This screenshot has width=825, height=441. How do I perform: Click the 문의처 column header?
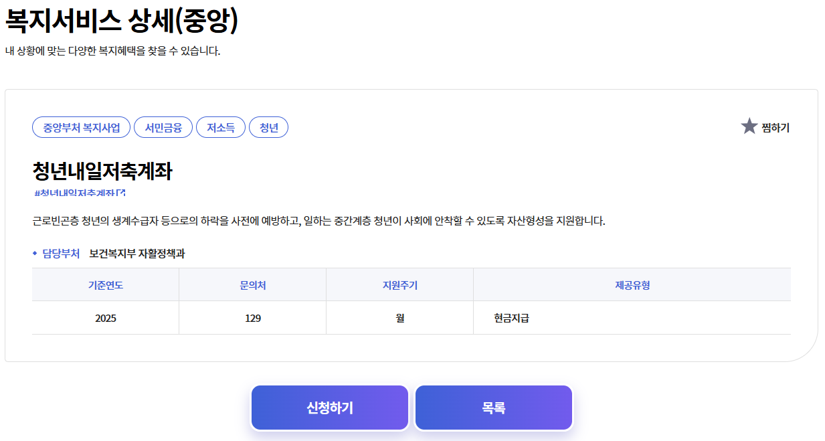pos(252,284)
